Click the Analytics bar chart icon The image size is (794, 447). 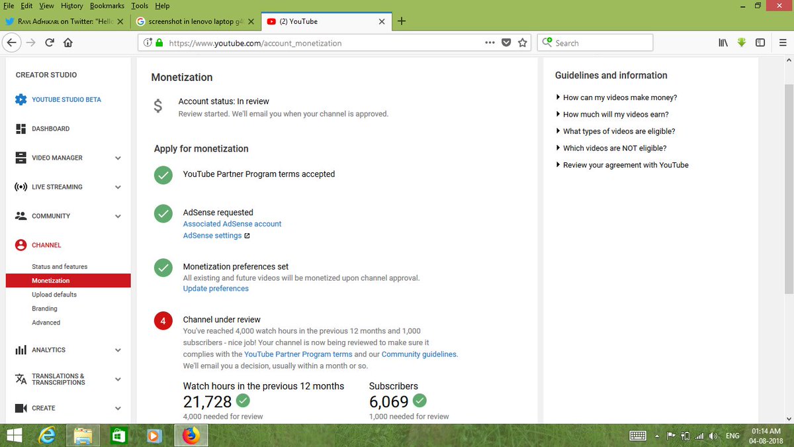pos(21,350)
